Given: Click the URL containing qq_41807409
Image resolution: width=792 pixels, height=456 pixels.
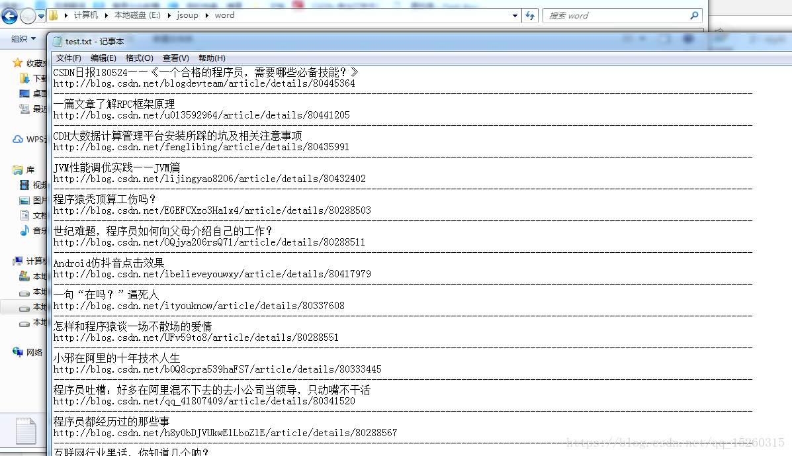Looking at the screenshot, I should [204, 402].
